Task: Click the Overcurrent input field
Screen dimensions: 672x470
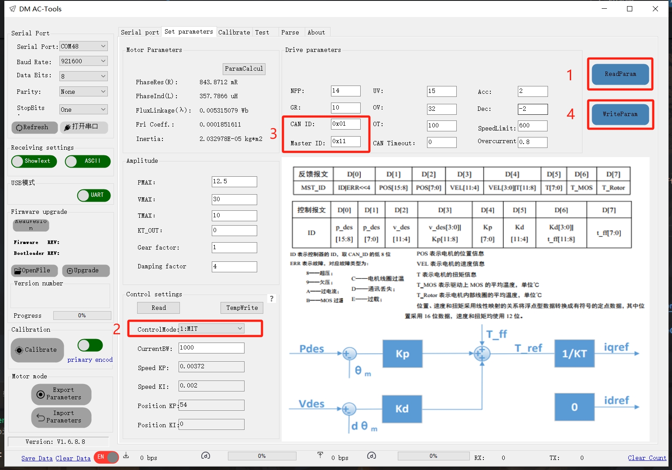Action: 533,142
